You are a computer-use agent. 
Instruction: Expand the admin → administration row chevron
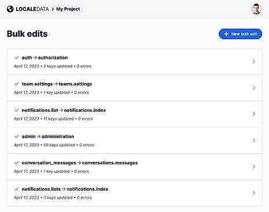pos(254,141)
